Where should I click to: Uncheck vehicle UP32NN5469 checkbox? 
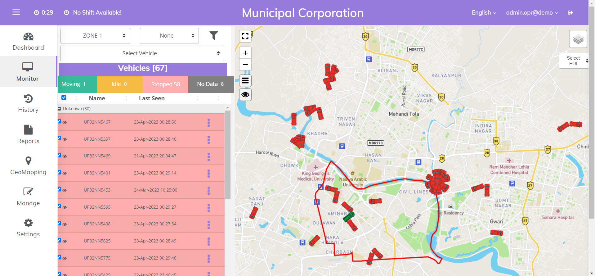[59, 155]
